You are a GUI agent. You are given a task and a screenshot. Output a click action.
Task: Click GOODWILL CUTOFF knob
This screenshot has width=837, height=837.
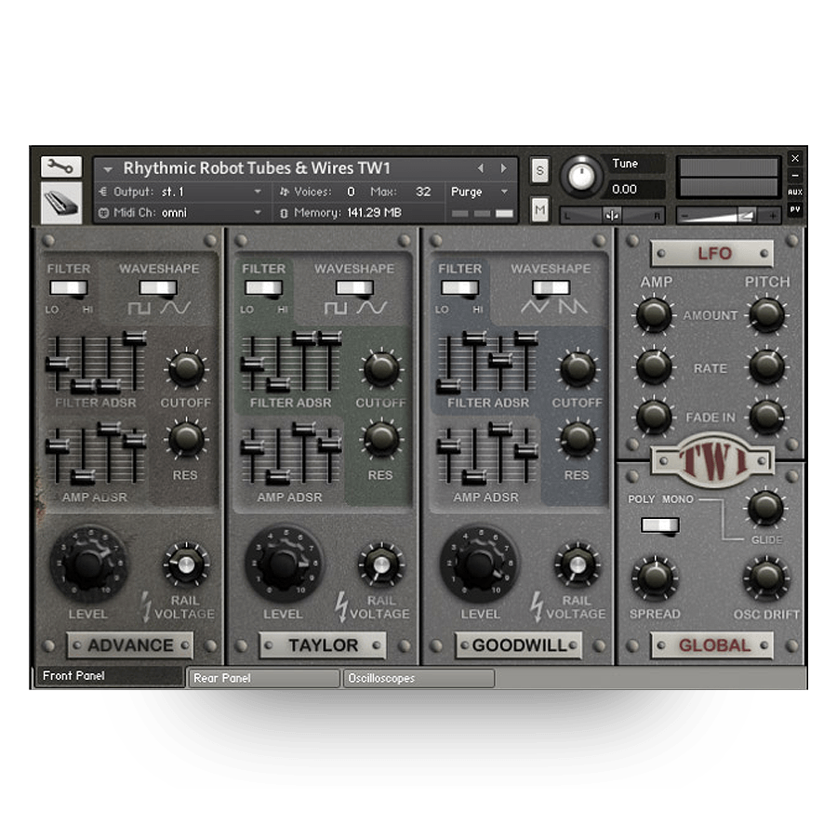coord(577,368)
